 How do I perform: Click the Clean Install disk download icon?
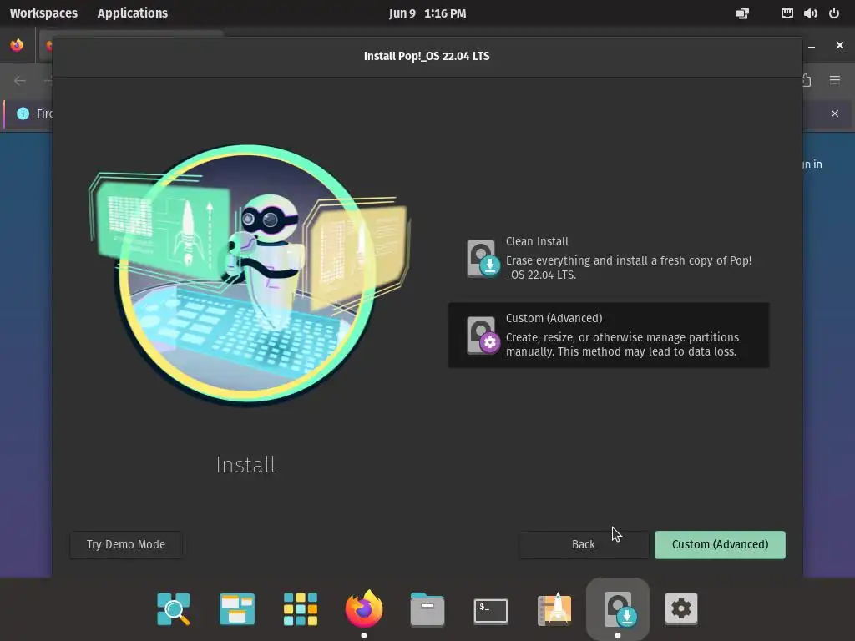(483, 259)
